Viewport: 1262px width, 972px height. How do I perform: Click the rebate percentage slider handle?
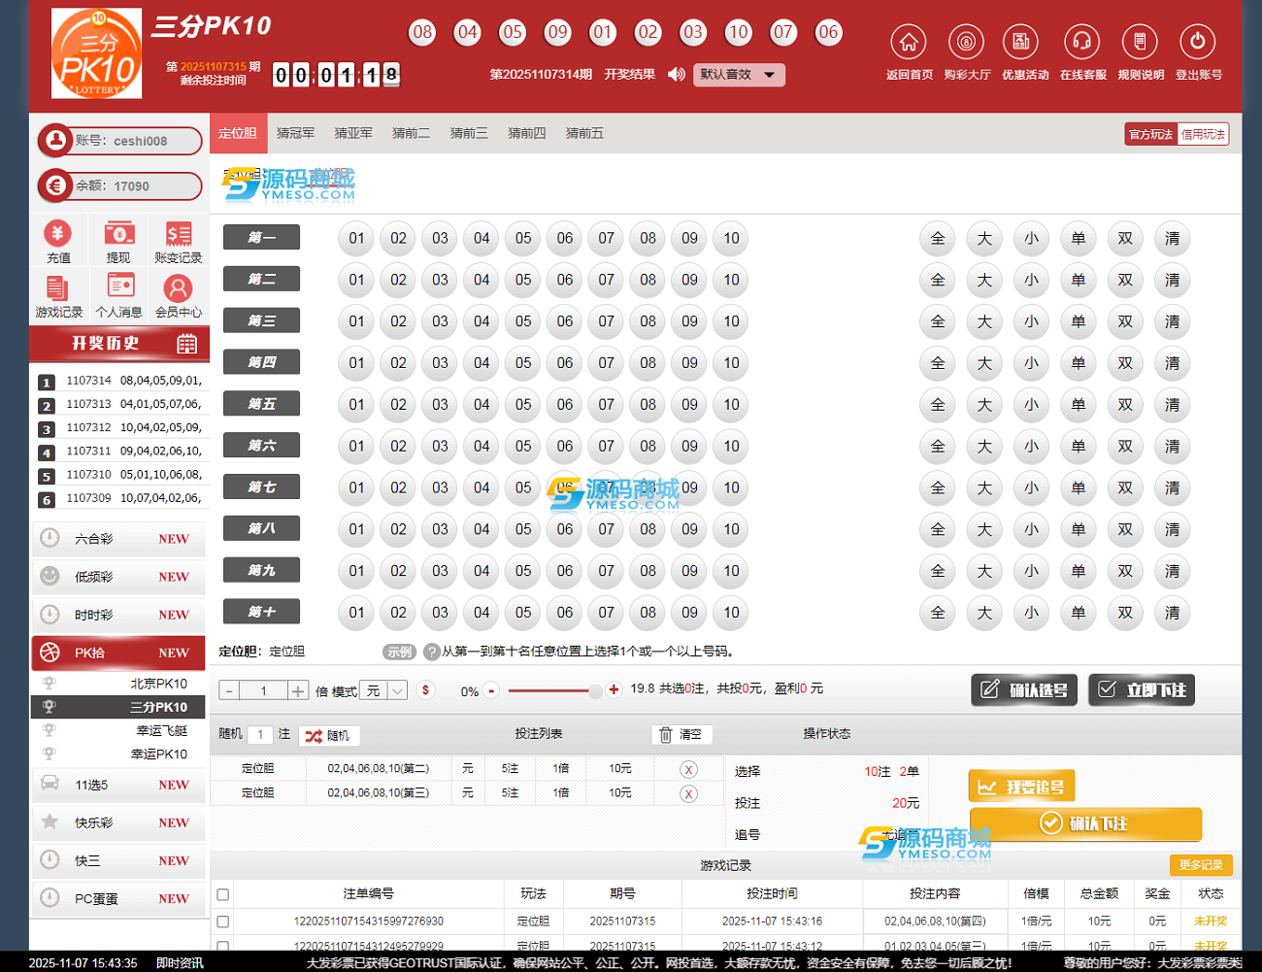(x=595, y=690)
